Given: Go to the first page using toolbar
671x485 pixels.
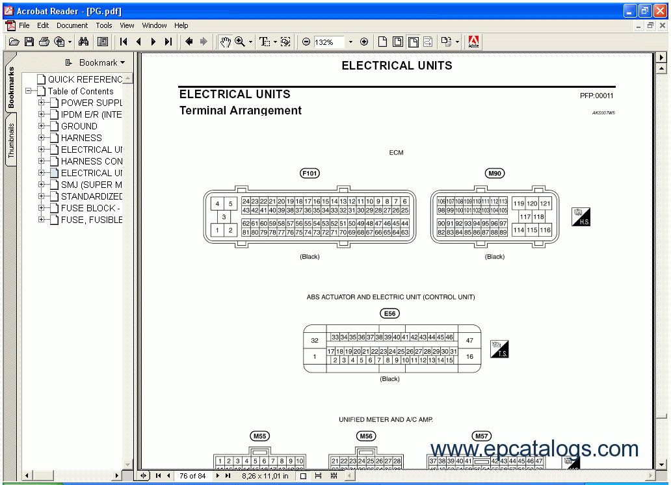Looking at the screenshot, I should (x=124, y=42).
